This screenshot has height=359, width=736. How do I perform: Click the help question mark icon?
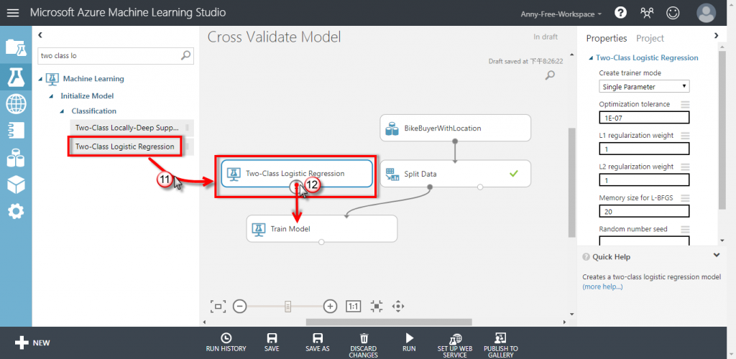coord(620,13)
